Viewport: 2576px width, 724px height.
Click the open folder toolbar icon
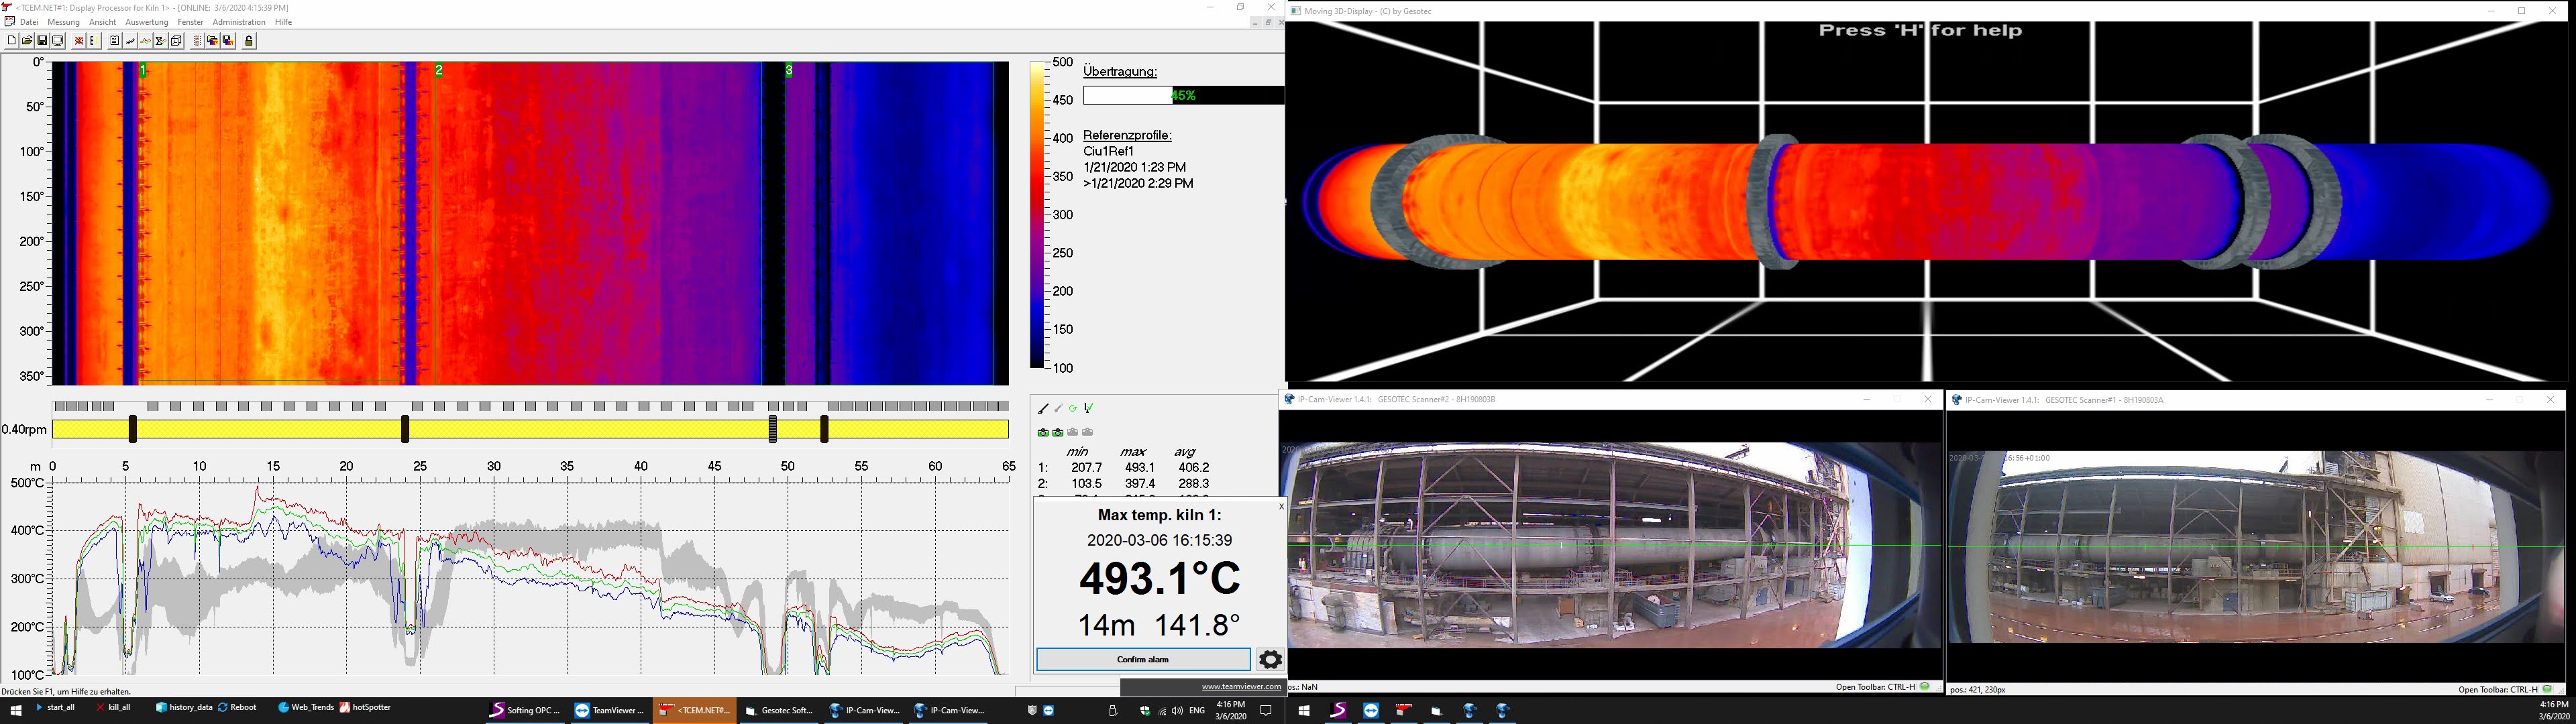pos(27,41)
